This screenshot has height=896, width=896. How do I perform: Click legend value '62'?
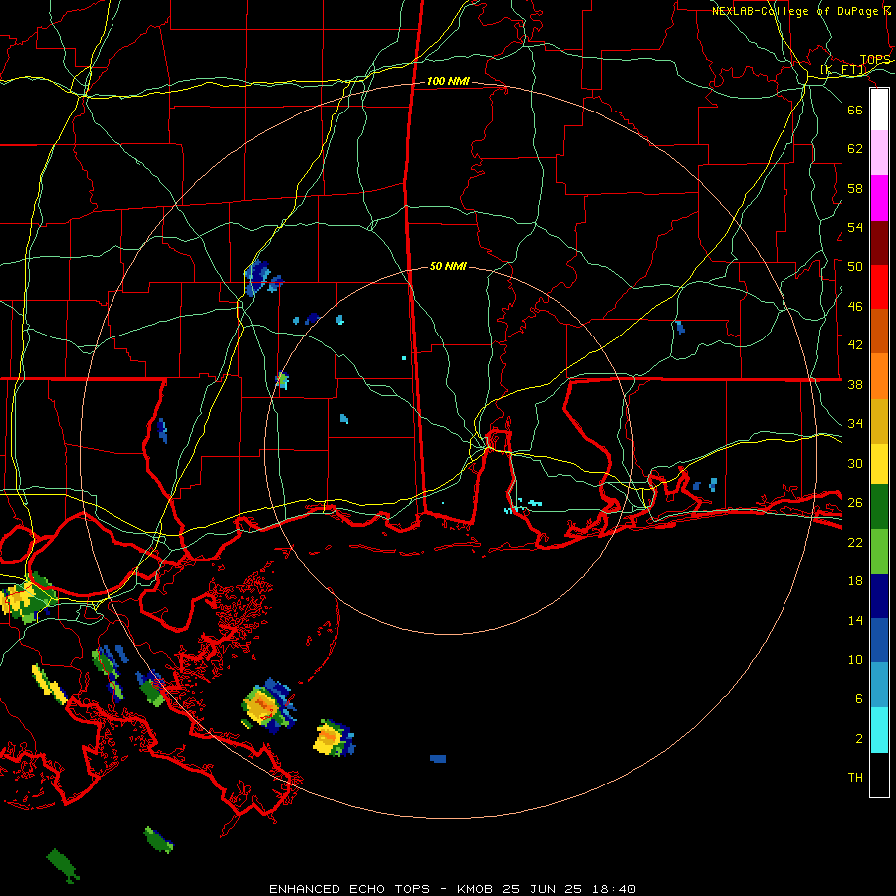(855, 149)
